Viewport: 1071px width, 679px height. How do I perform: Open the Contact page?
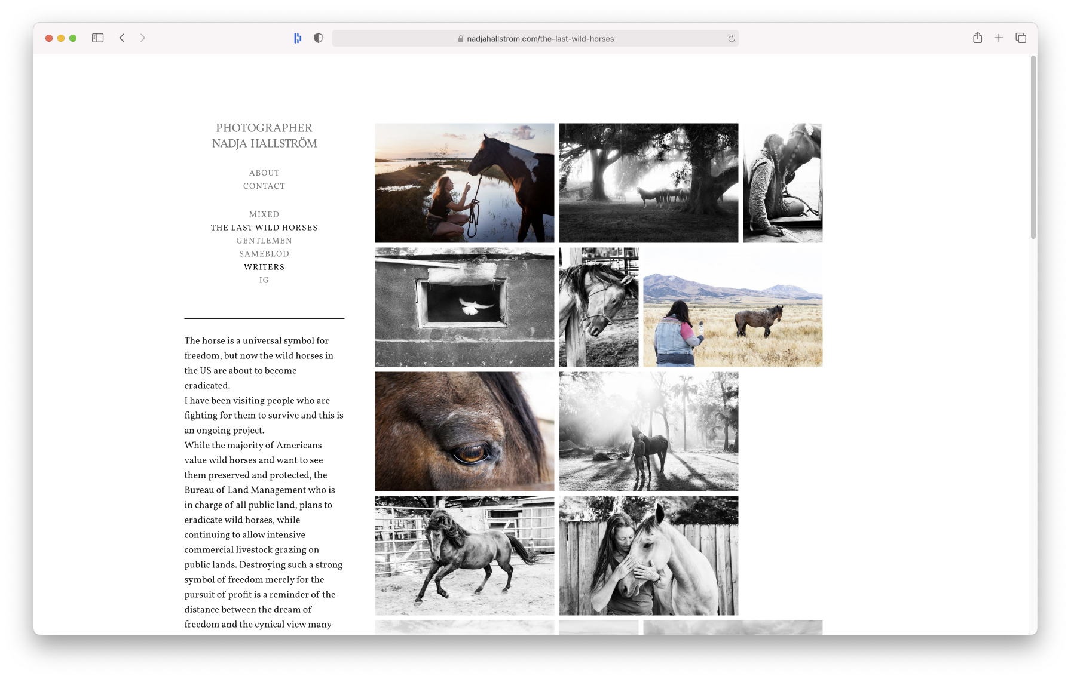[x=264, y=186]
